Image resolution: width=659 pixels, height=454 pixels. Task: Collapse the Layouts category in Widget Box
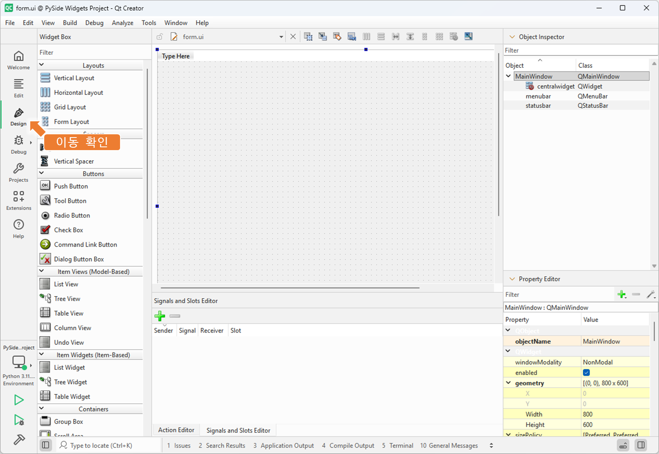pyautogui.click(x=41, y=65)
